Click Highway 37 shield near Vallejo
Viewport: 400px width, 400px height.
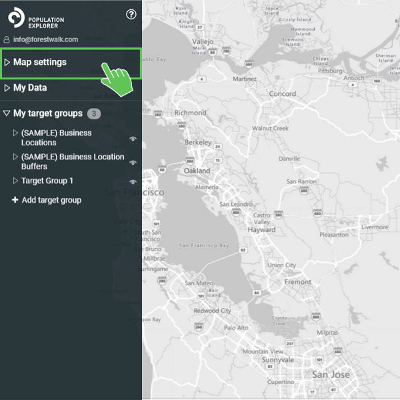(200, 27)
